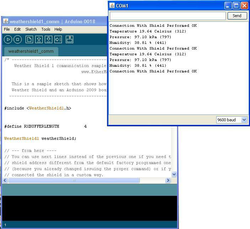The image size is (250, 229).
Task: Save sketch using the down-arrow Save icon
Action: pyautogui.click(x=48, y=39)
